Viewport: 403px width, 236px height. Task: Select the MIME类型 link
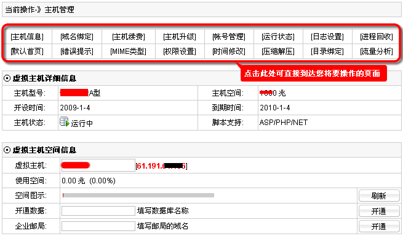128,51
